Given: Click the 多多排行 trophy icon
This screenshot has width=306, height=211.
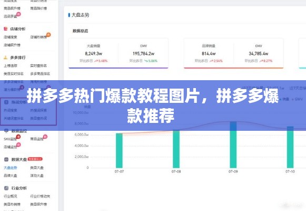Looking at the screenshot, I should click(6, 57).
